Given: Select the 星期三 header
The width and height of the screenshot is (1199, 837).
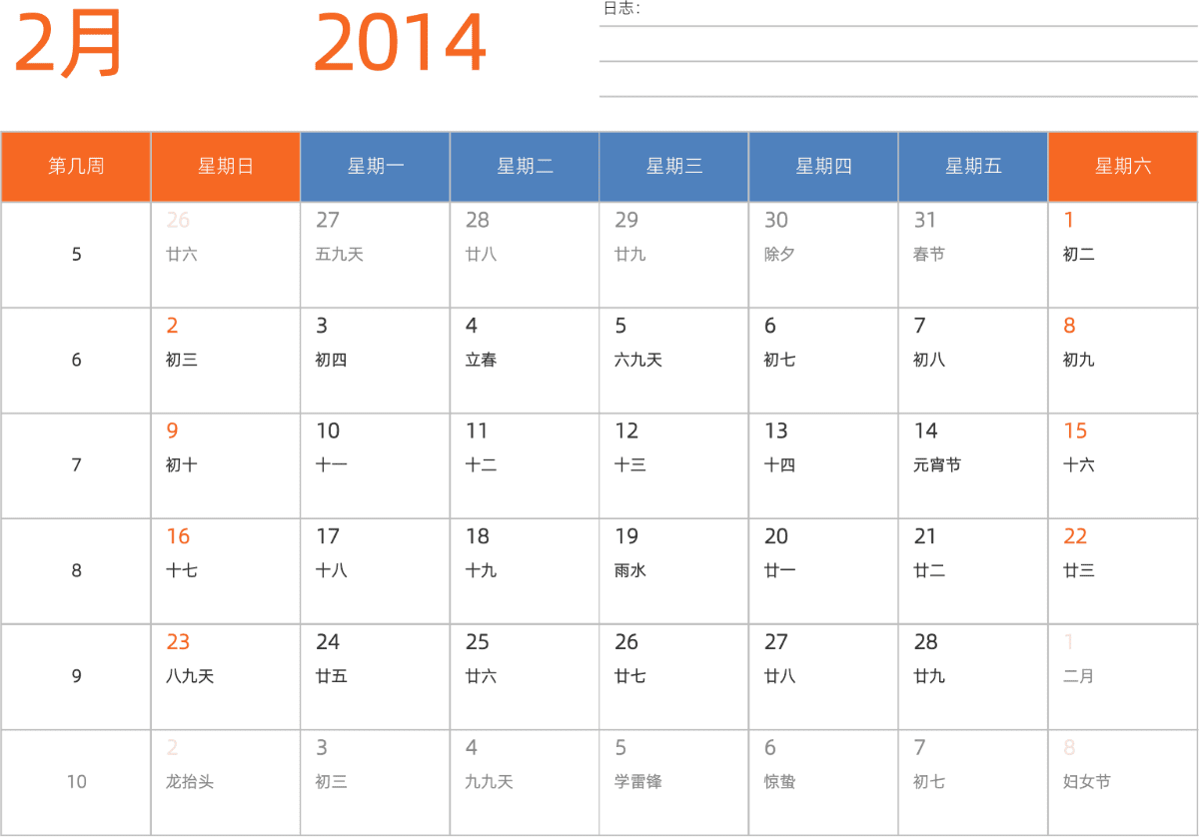Looking at the screenshot, I should click(x=674, y=167).
